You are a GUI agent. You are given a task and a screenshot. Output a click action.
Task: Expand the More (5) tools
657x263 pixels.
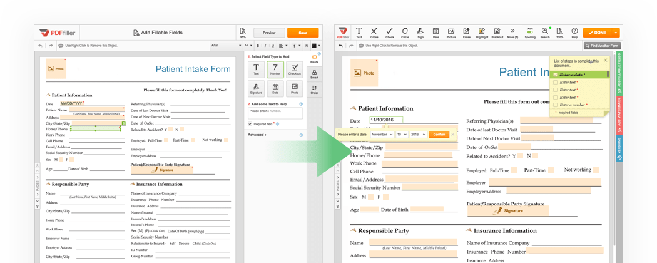512,33
